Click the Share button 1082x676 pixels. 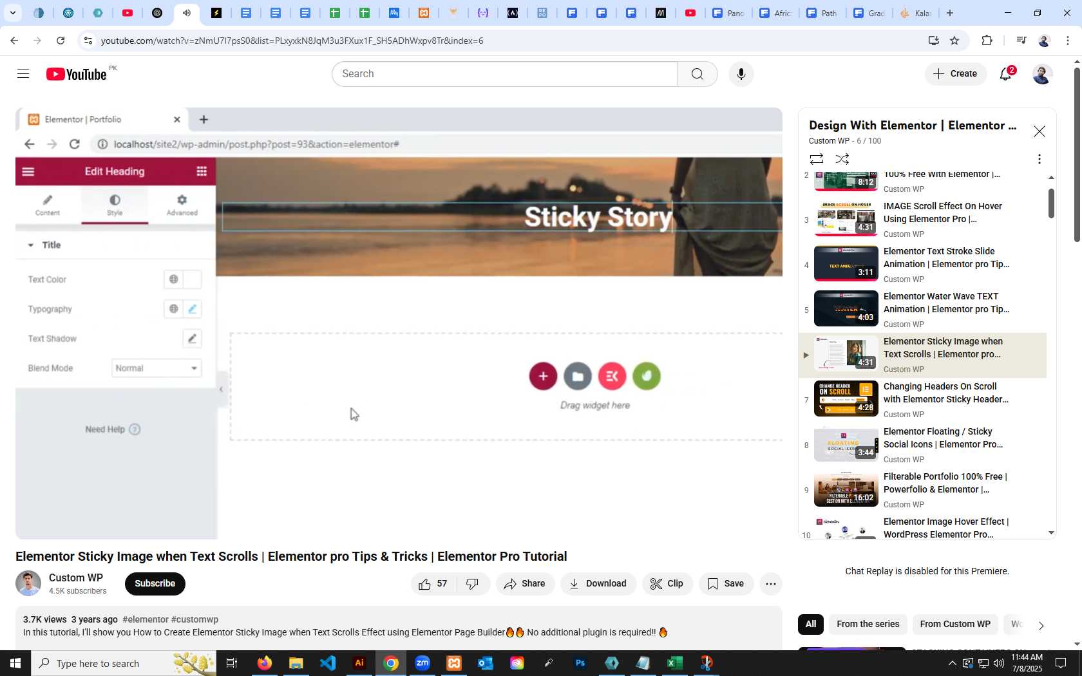[525, 584]
